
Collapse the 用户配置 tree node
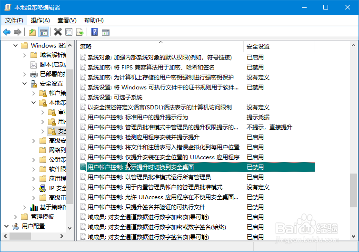coord(6,226)
